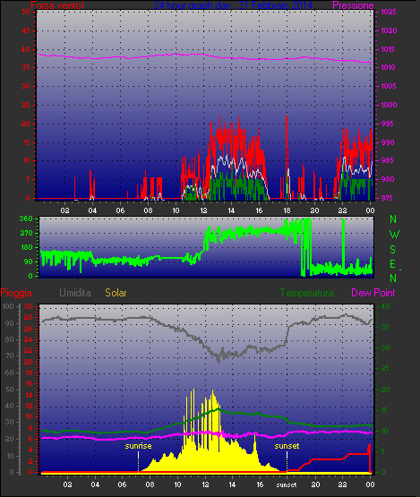Click the sunset marker on solar chart
The image size is (420, 497).
[x=287, y=446]
